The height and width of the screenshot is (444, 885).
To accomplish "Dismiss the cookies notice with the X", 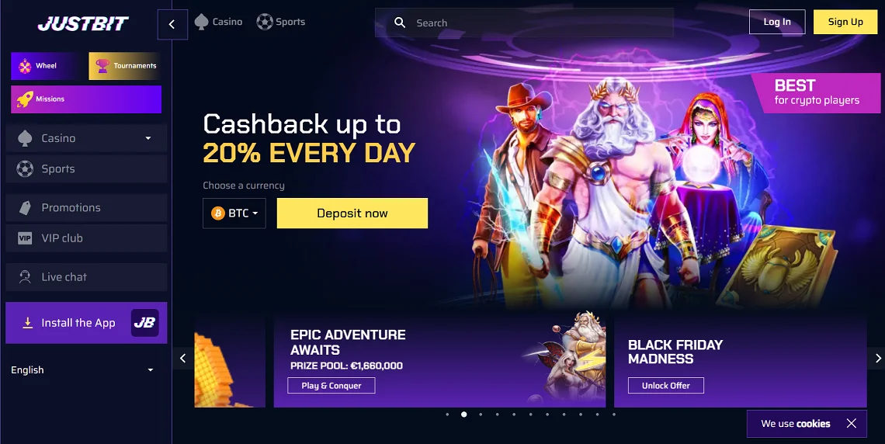I will pos(852,423).
